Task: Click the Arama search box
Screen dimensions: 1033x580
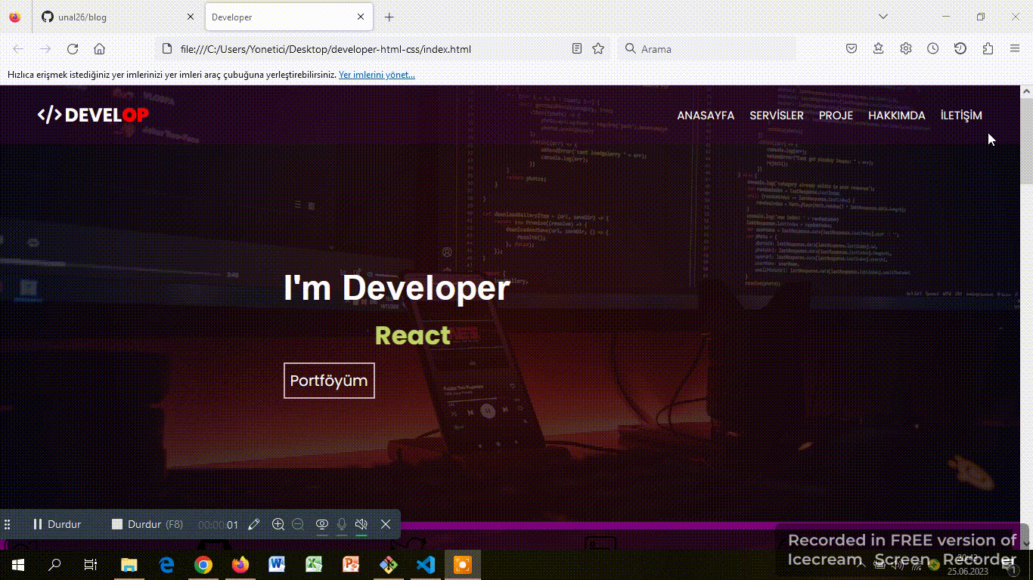Action: pyautogui.click(x=707, y=49)
